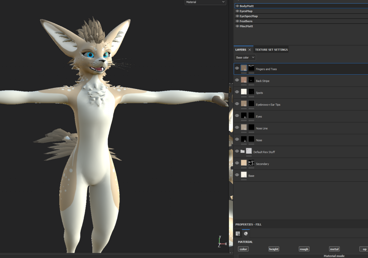Hide the Eyes layer
This screenshot has width=368, height=258.
[x=237, y=116]
